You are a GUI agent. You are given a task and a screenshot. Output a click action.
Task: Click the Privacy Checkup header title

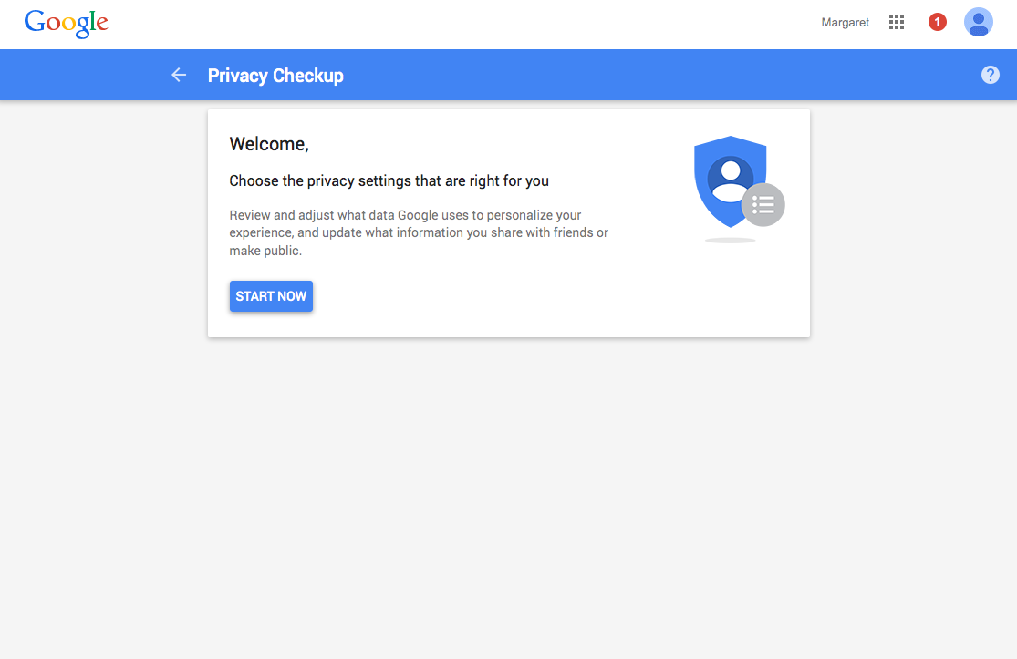[275, 76]
